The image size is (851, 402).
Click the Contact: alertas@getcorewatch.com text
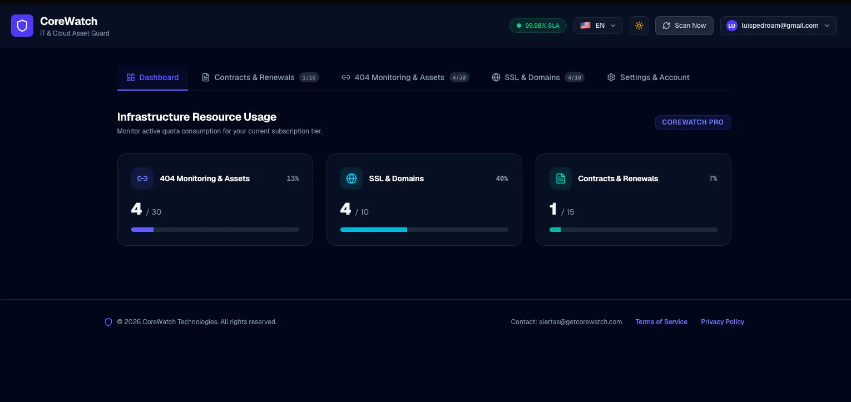[x=566, y=322]
